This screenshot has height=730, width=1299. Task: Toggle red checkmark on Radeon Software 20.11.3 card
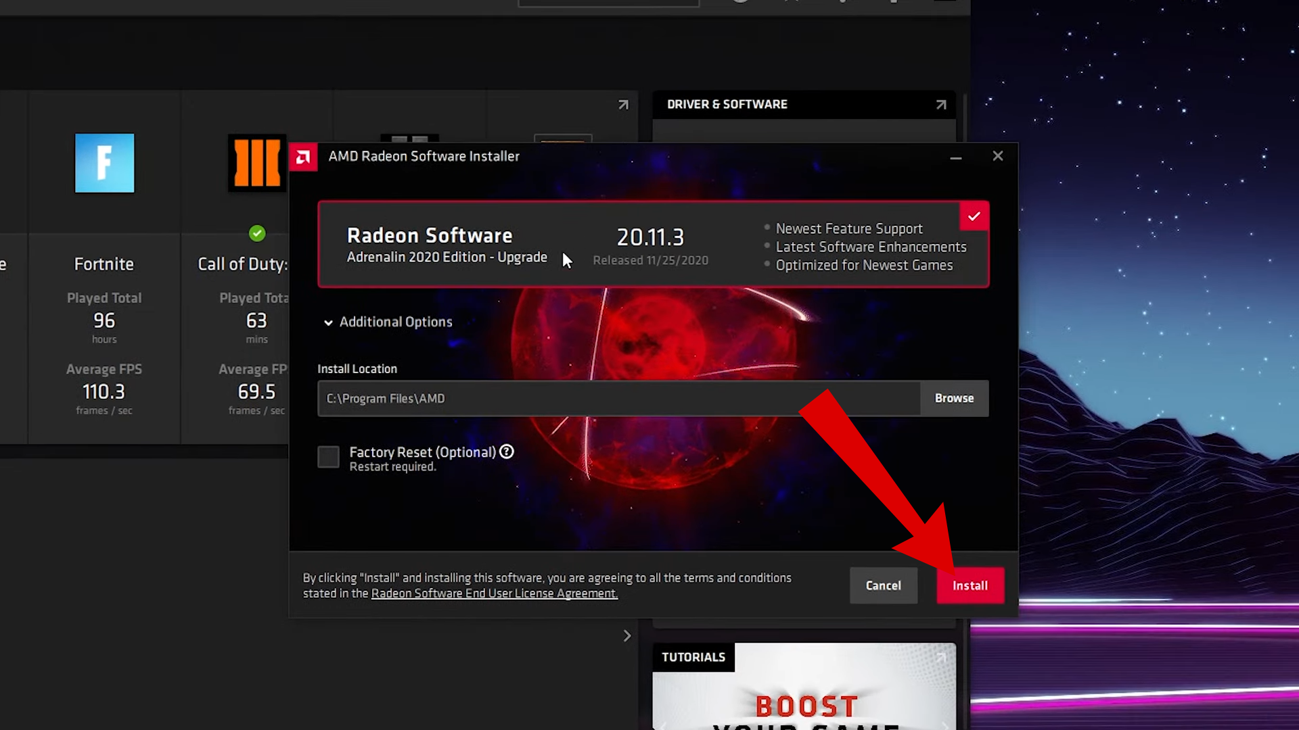point(974,217)
